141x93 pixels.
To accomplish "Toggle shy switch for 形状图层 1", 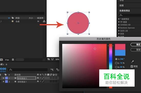I will 38,81.
